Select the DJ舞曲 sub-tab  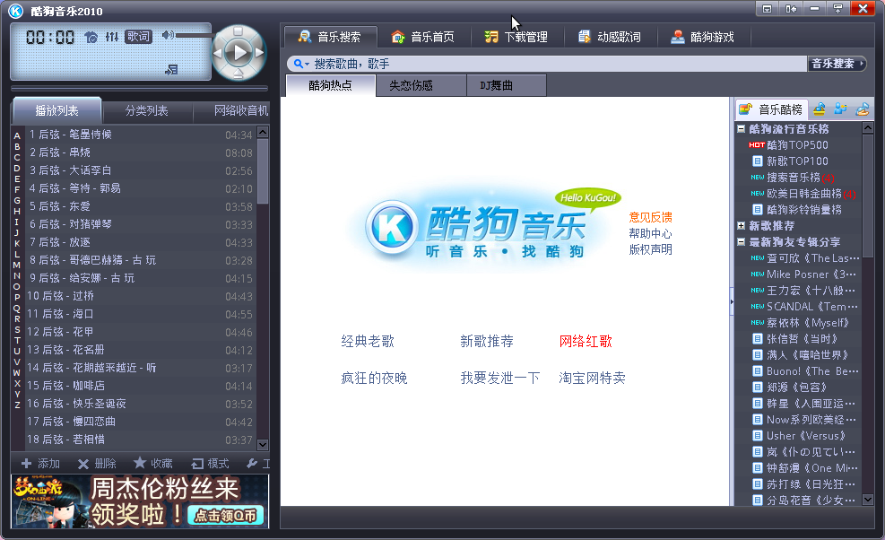[x=507, y=85]
